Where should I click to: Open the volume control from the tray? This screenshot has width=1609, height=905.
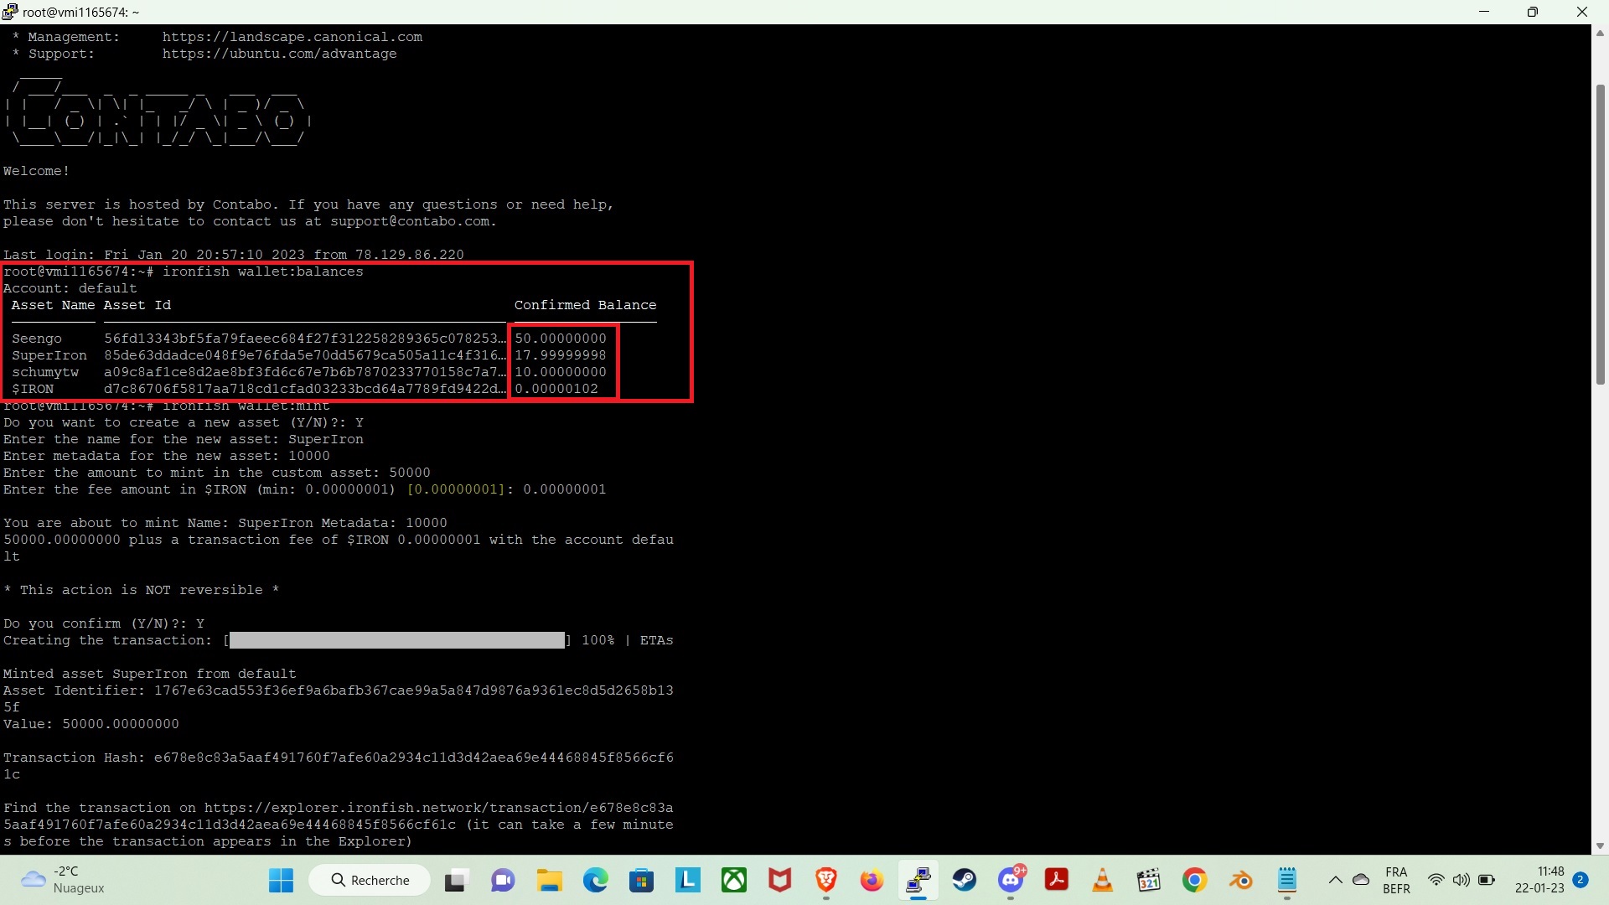tap(1462, 880)
